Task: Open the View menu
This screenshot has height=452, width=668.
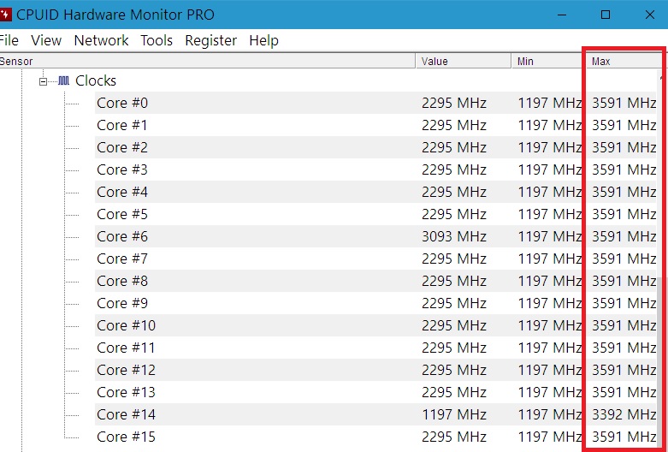Action: pyautogui.click(x=46, y=40)
